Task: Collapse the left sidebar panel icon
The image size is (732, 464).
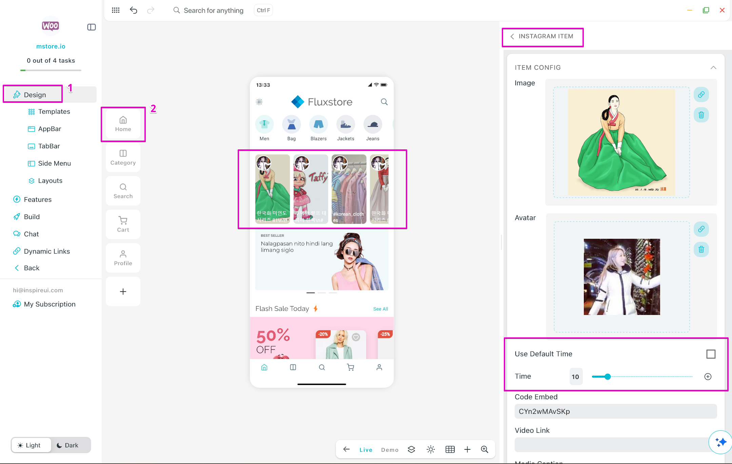Action: click(92, 27)
